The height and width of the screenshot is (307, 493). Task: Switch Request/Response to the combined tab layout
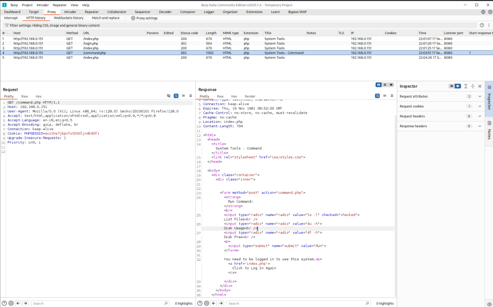tap(391, 85)
